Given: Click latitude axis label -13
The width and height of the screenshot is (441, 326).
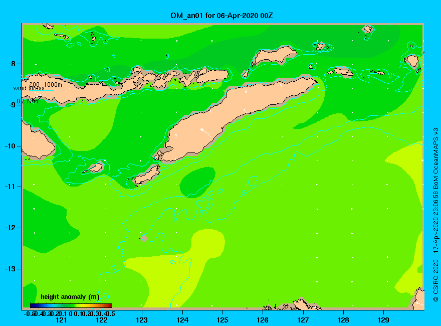Looking at the screenshot, I should (11, 269).
